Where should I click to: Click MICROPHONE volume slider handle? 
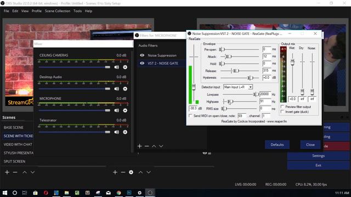[107, 111]
